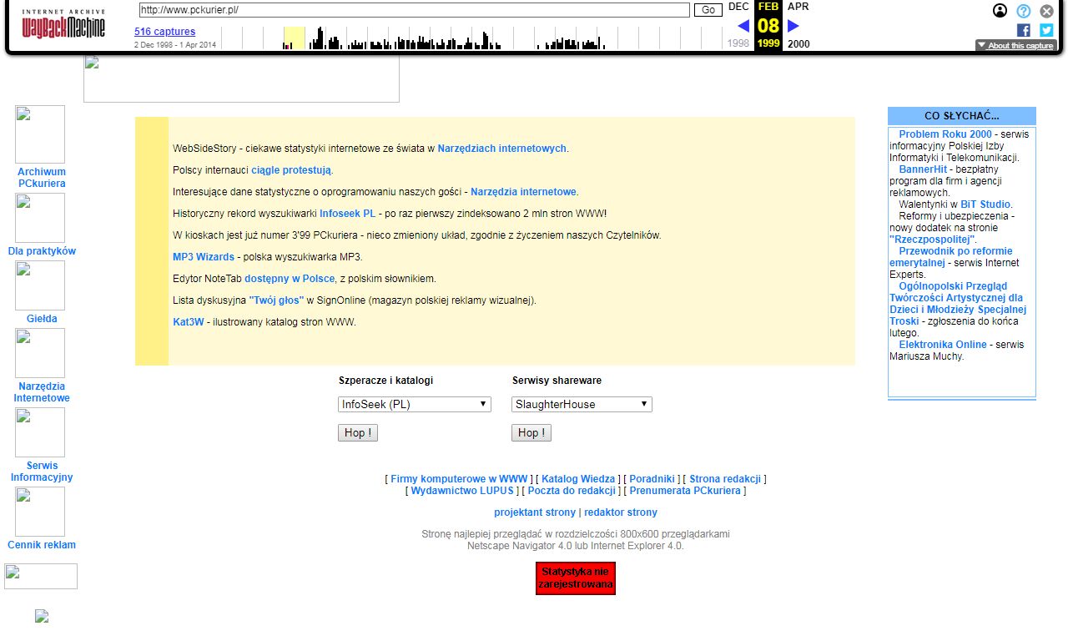
Task: Open the Infoseek PL link
Action: click(x=347, y=214)
